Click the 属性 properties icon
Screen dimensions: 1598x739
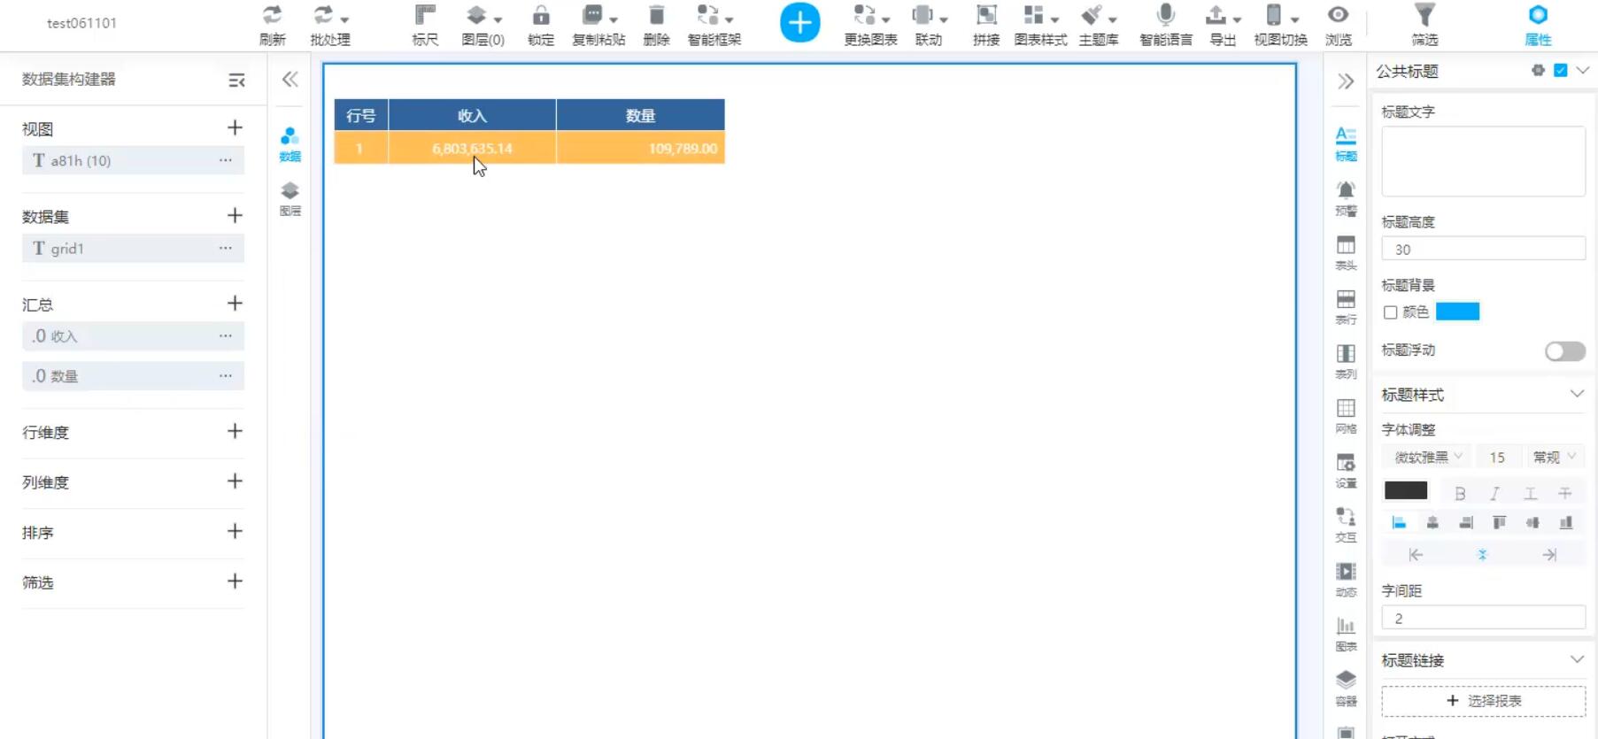1538,15
